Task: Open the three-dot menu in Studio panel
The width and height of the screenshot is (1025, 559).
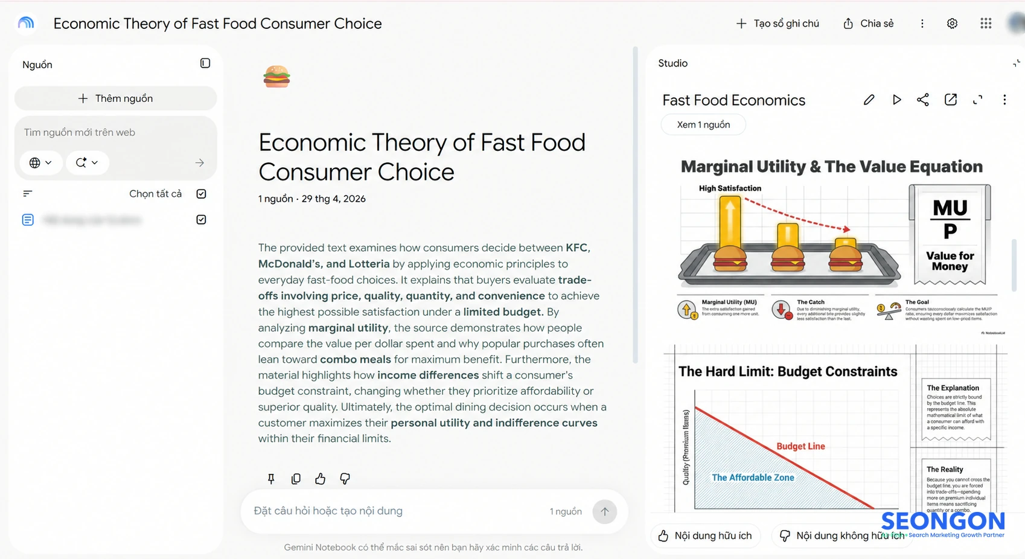Action: [1004, 100]
